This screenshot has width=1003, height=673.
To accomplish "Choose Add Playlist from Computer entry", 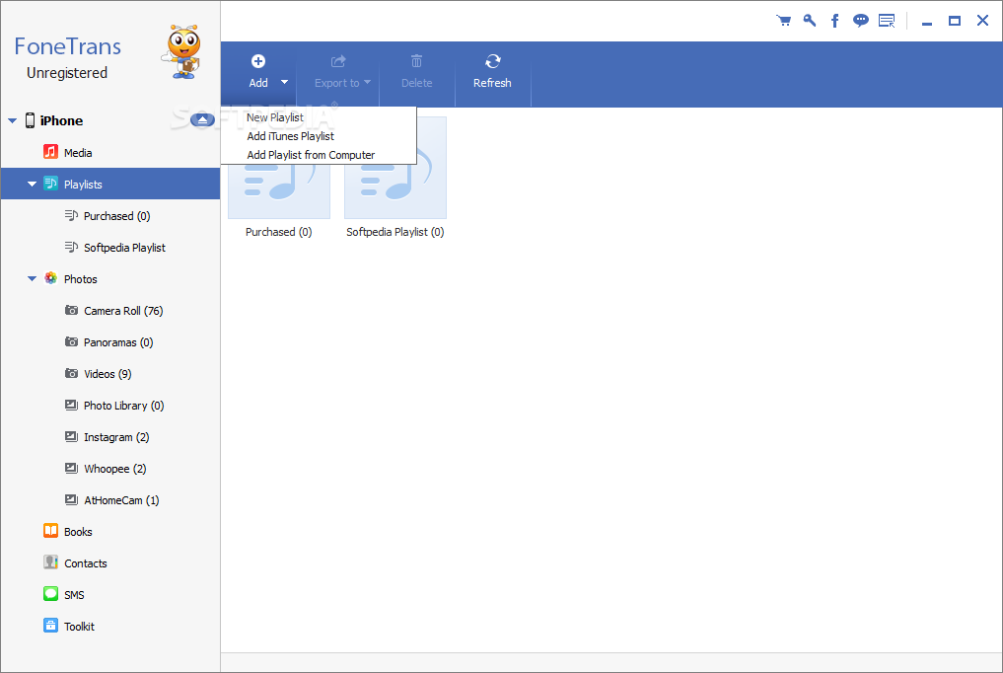I will point(311,155).
